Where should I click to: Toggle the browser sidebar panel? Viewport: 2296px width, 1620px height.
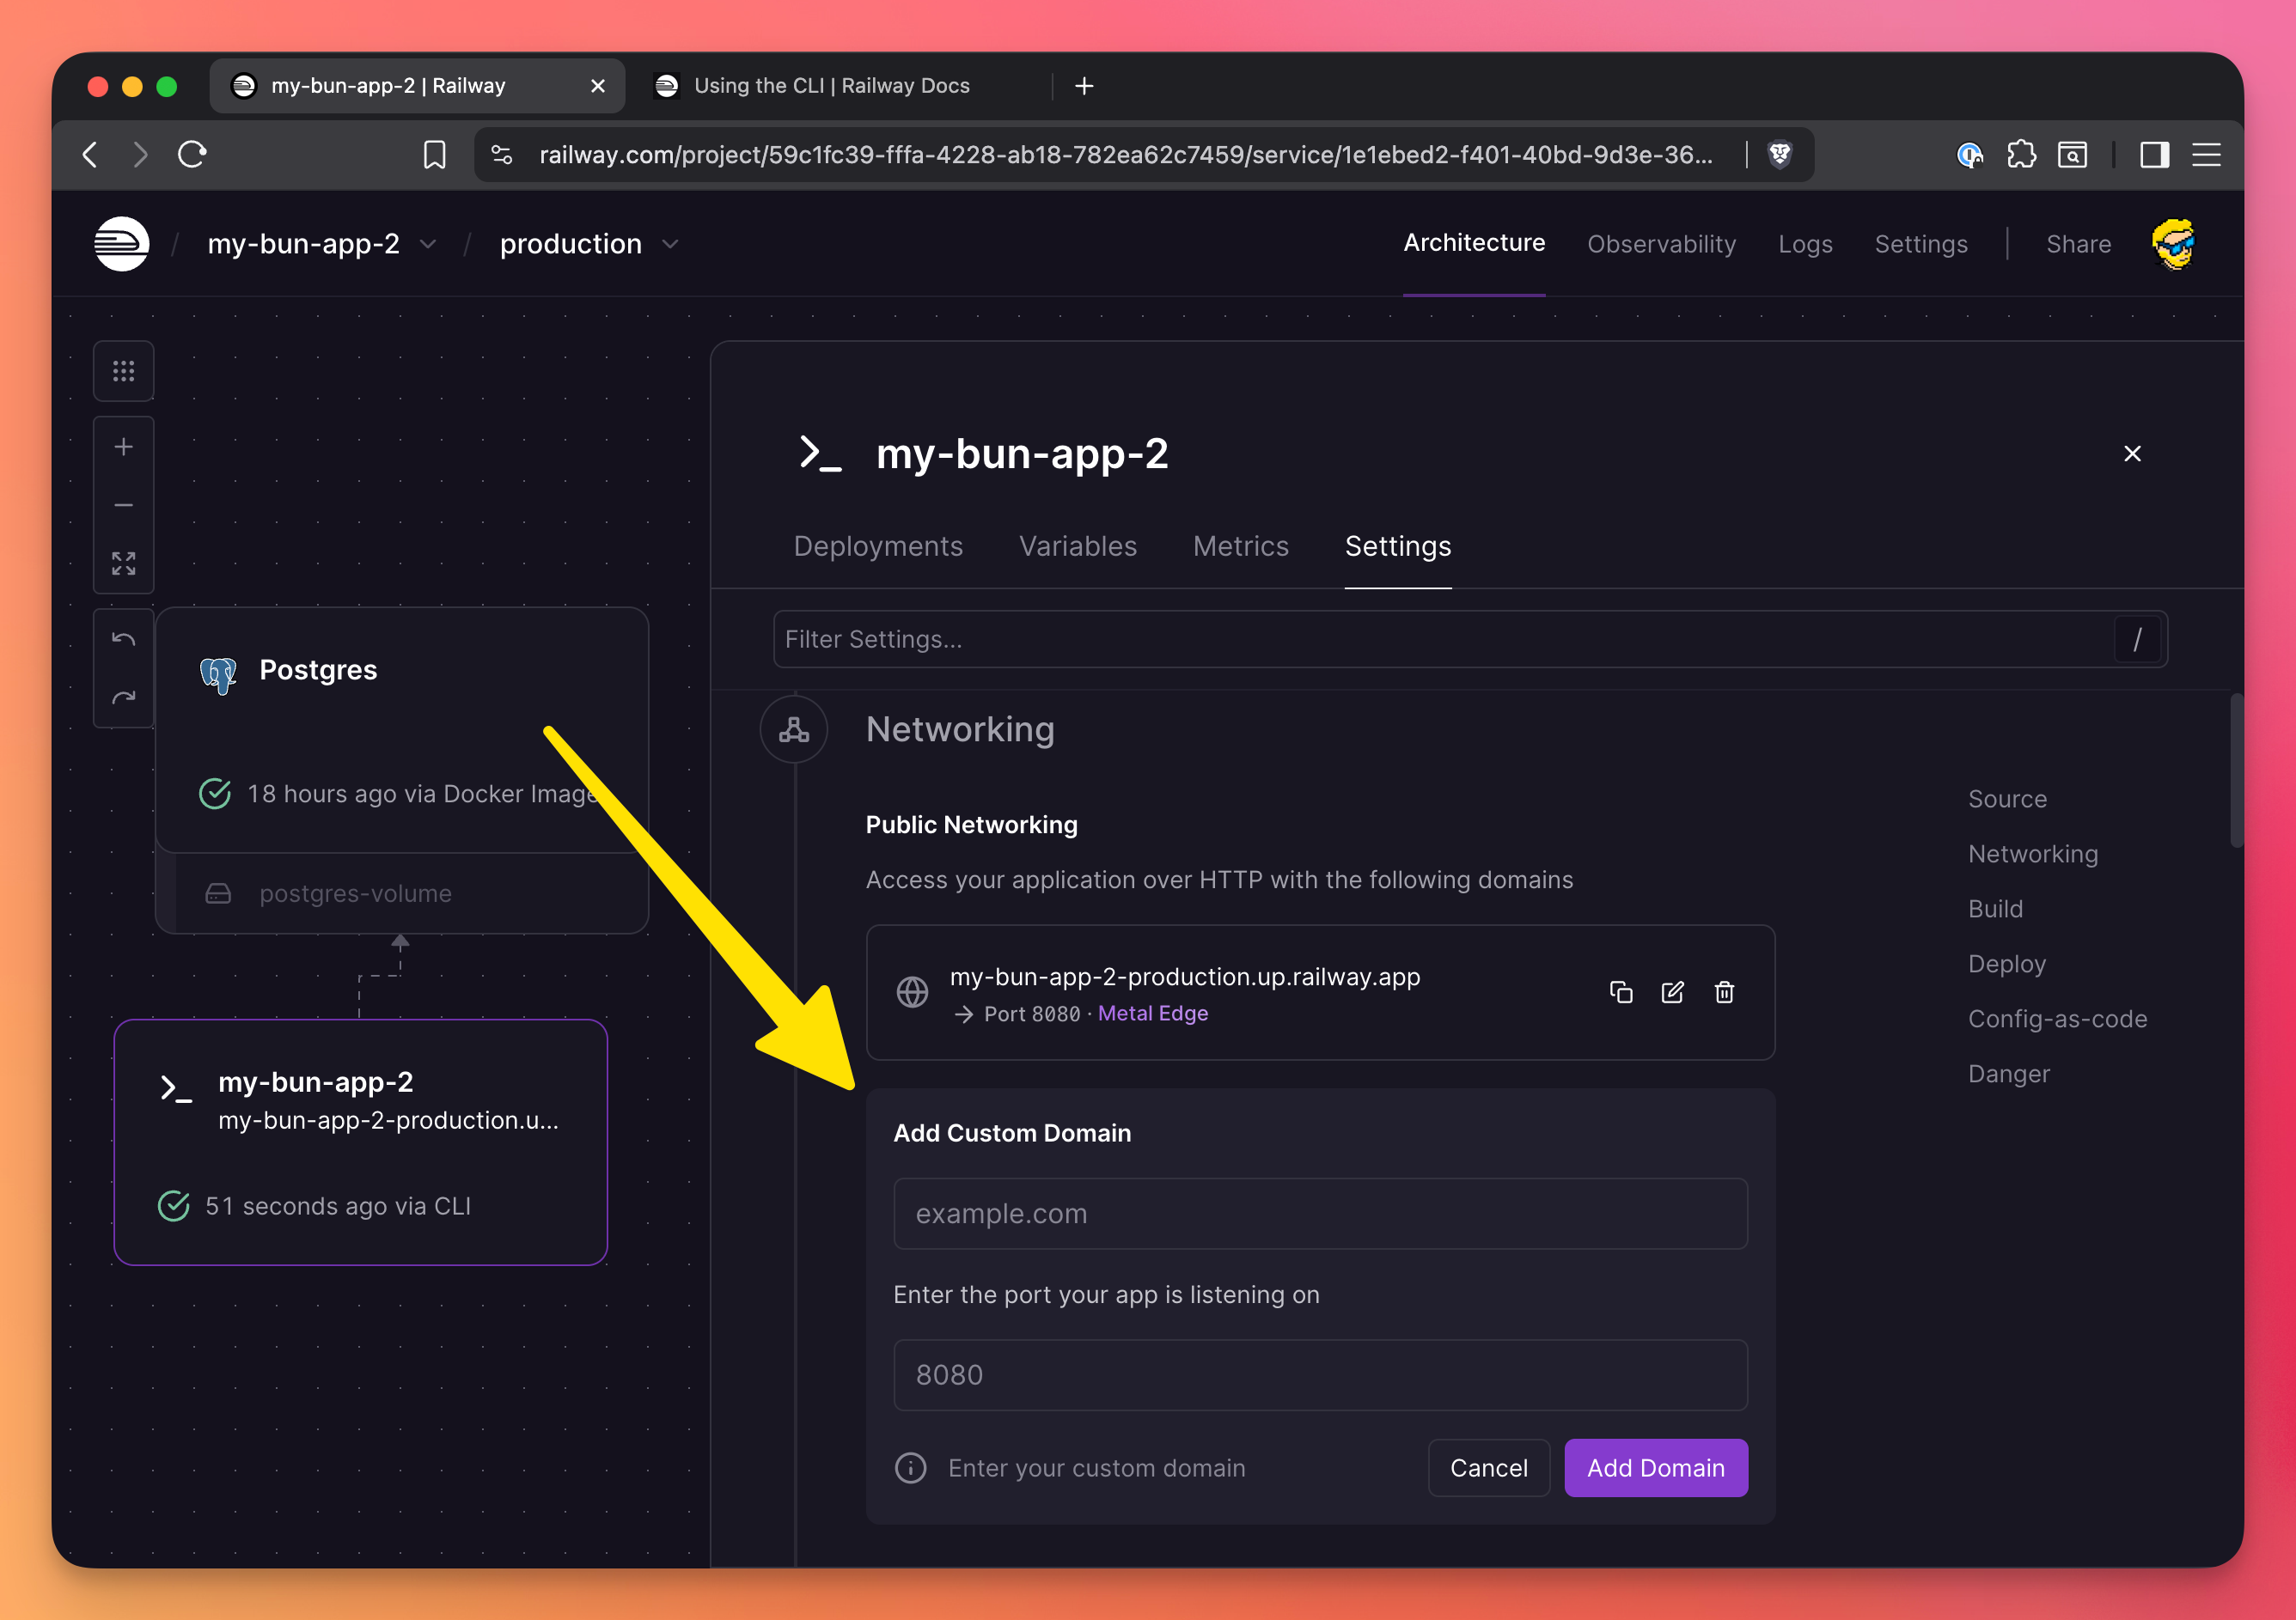pos(2153,155)
